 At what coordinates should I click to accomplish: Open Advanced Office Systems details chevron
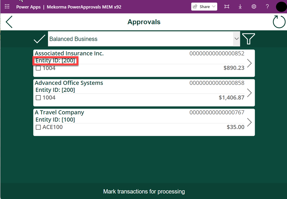tap(249, 93)
